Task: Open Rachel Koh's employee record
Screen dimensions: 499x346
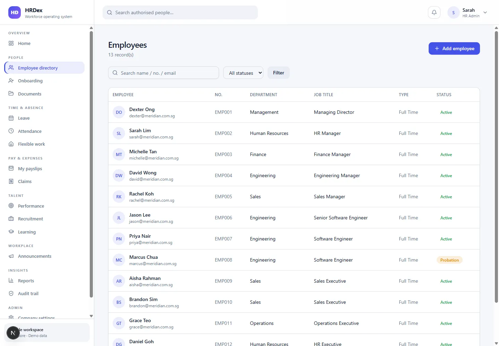Action: 294,197
